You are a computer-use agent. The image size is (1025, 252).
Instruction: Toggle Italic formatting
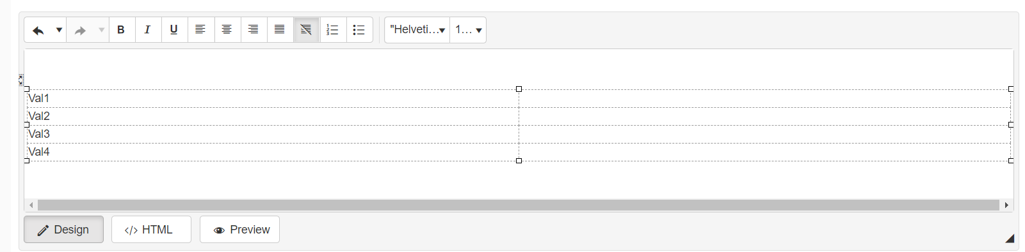click(x=147, y=30)
